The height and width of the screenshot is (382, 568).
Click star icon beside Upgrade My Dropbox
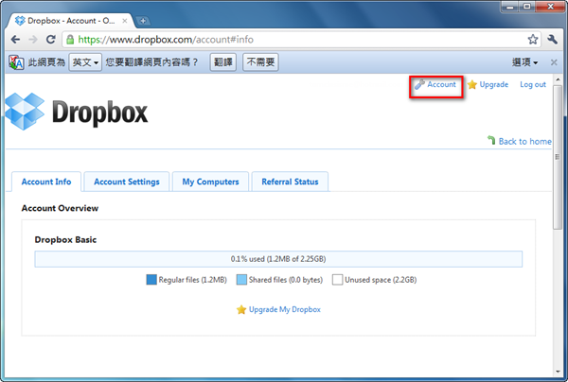(241, 309)
